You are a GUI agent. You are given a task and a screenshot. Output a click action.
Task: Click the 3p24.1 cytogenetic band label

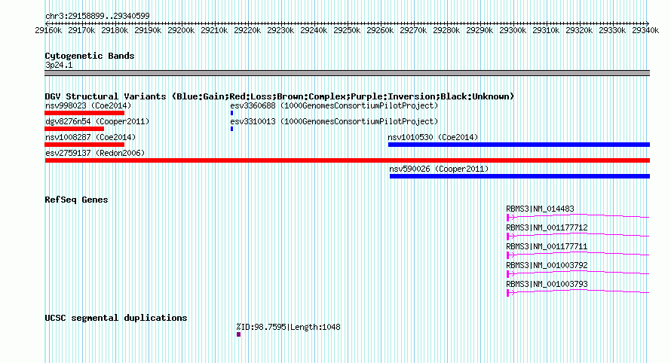[x=59, y=66]
